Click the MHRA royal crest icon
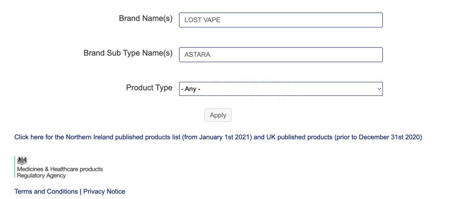 pyautogui.click(x=23, y=160)
